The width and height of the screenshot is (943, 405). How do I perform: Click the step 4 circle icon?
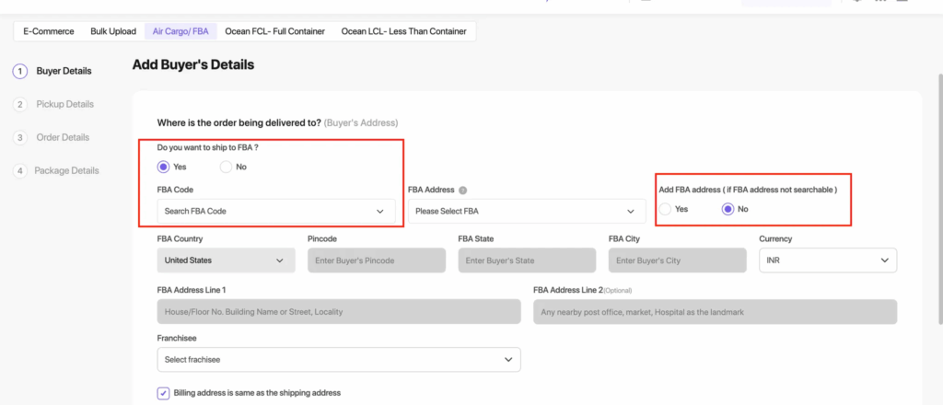(20, 171)
